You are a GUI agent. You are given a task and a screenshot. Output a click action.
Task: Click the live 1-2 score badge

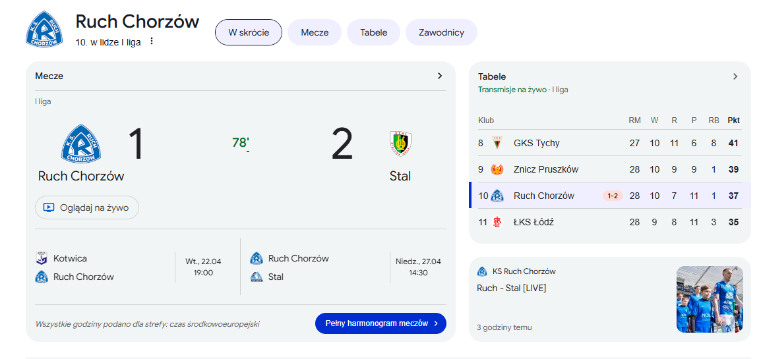(x=613, y=196)
